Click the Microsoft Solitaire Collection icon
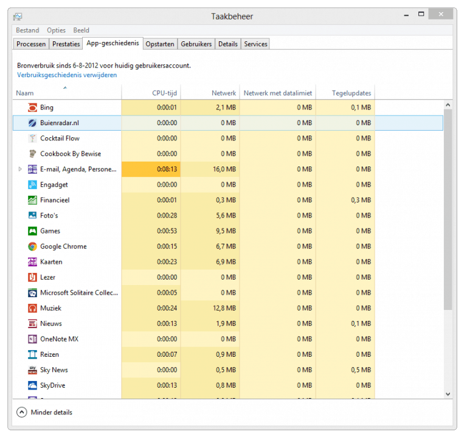467x440 pixels. pos(32,293)
